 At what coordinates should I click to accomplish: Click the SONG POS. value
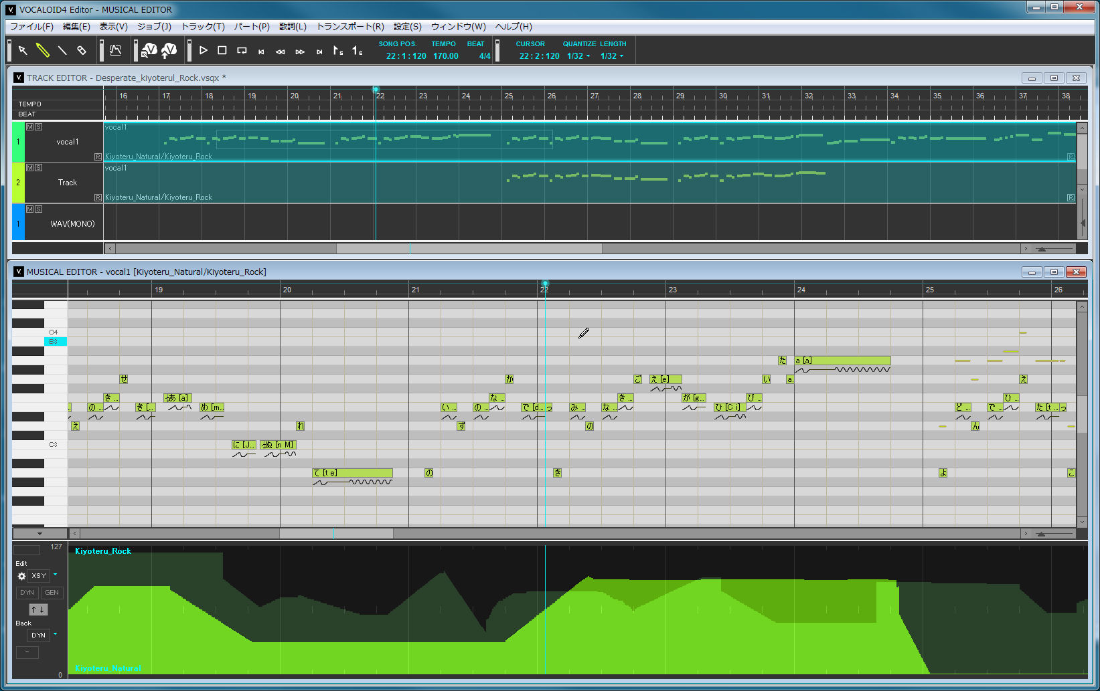(406, 56)
